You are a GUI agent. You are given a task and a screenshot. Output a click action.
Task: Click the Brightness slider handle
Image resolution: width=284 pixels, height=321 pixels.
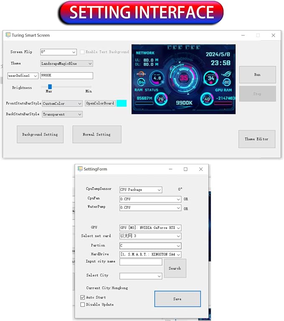coord(50,87)
